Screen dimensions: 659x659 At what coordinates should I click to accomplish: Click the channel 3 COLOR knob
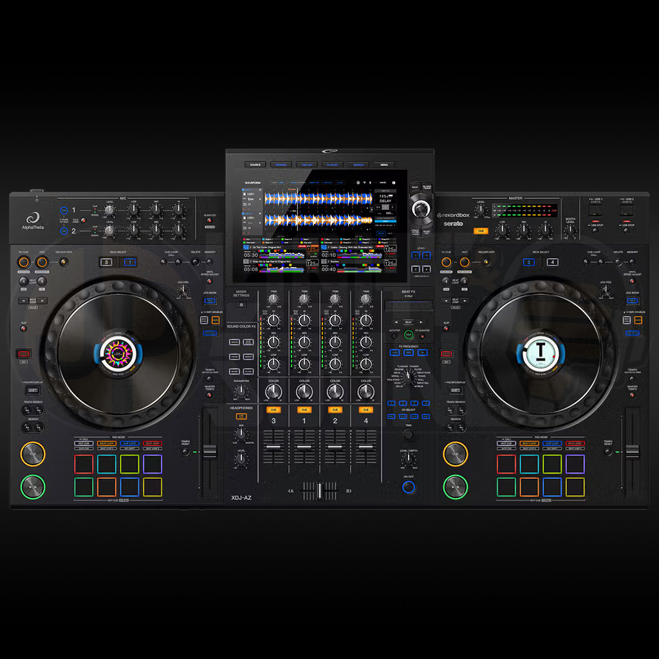click(x=274, y=392)
